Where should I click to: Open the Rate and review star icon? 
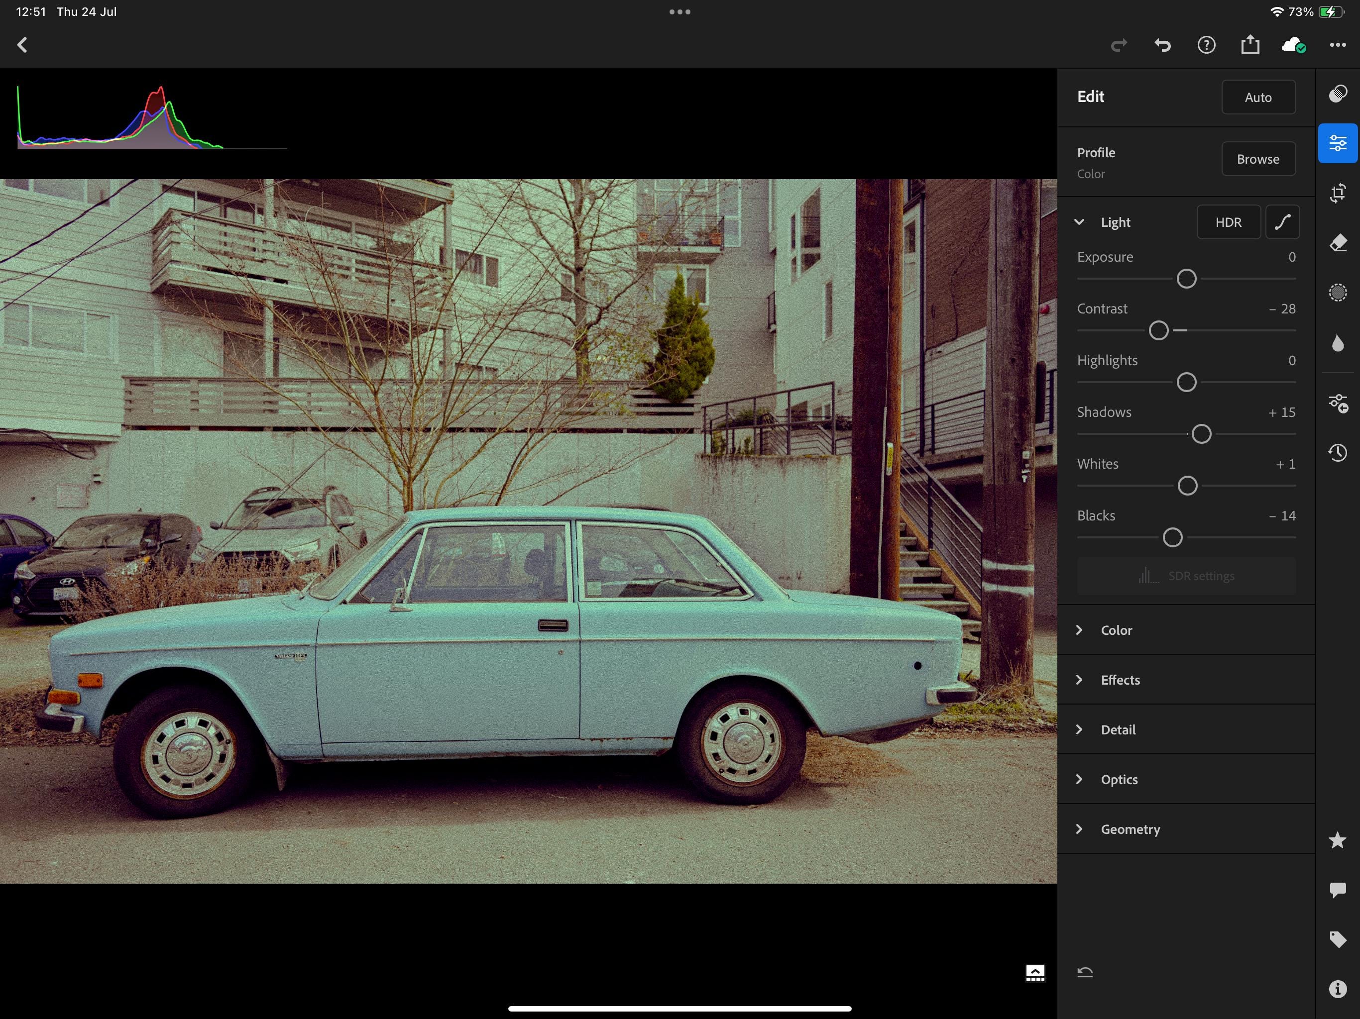pyautogui.click(x=1338, y=840)
